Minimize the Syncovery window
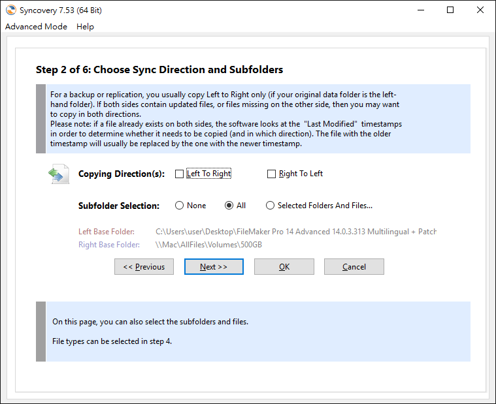Screen dimensions: 496x404 point(421,10)
